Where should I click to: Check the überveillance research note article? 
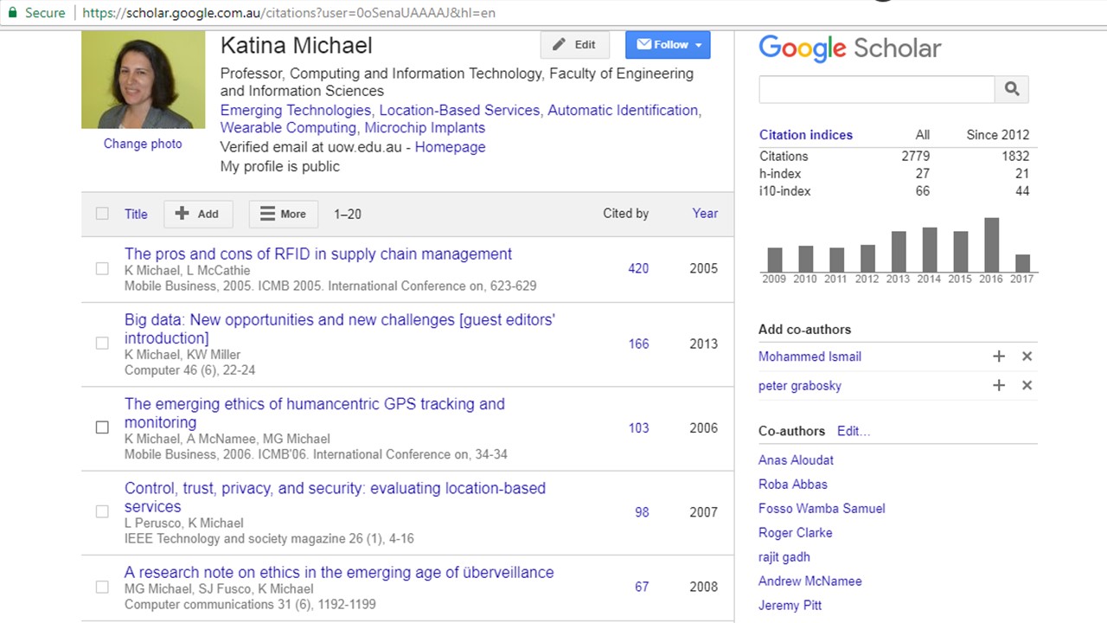[102, 587]
